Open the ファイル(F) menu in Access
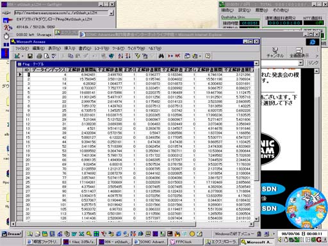328x246 pixels. pos(22,49)
